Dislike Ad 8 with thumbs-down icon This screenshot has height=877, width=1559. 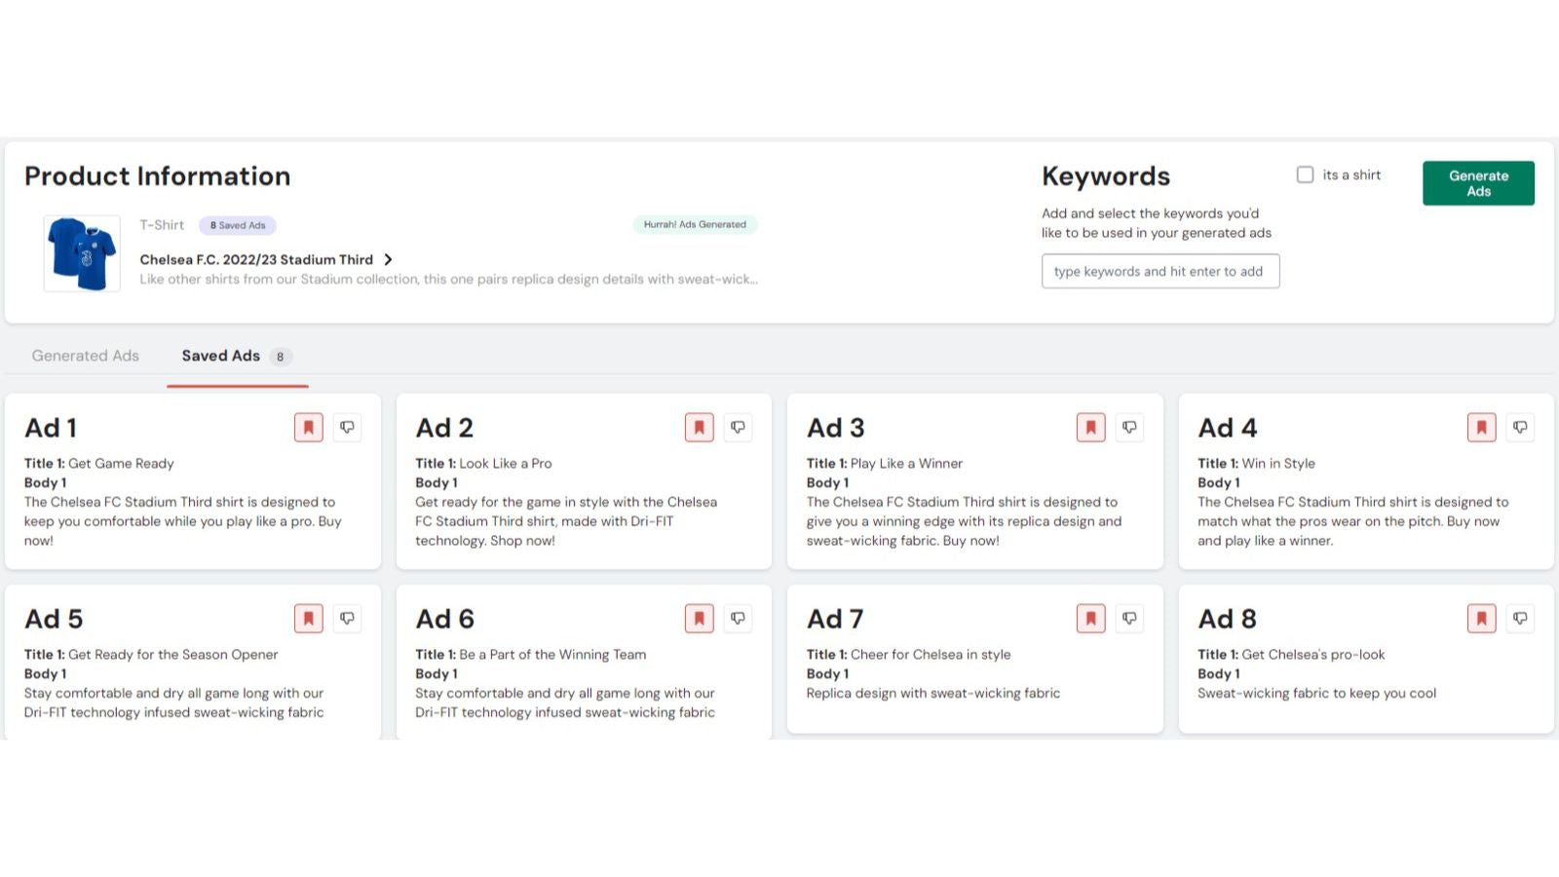(1520, 619)
